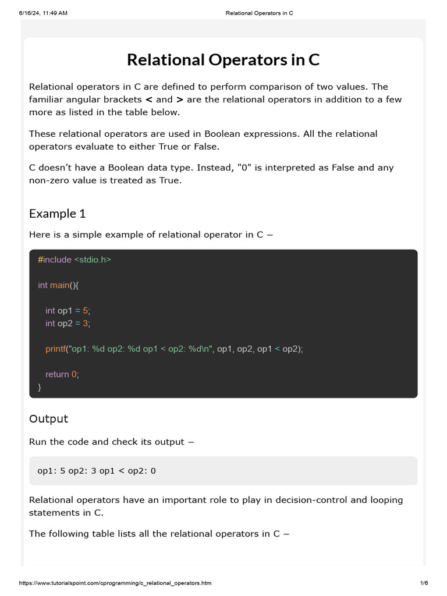447x596 pixels.
Task: Click the "Example 1" section heading
Action: pos(58,214)
